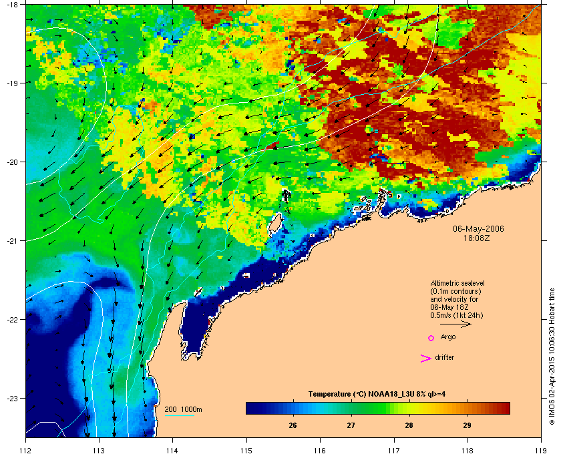Click longitude axis label 112
The width and height of the screenshot is (561, 454).
[26, 450]
